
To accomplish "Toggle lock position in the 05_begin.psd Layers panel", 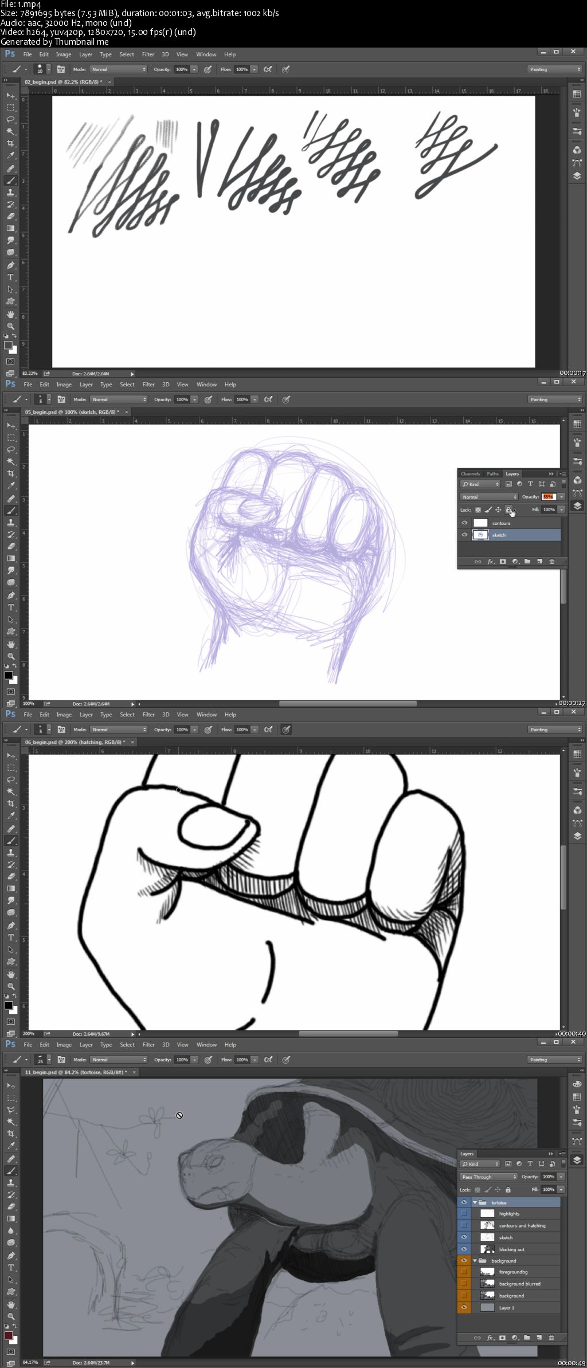I will tap(498, 509).
